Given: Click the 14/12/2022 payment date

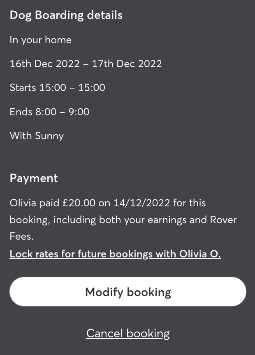Looking at the screenshot, I should [142, 203].
